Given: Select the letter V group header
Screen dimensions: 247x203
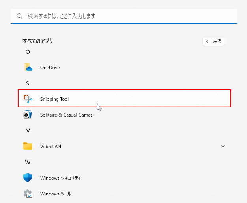Looking at the screenshot, I should [x=28, y=131].
